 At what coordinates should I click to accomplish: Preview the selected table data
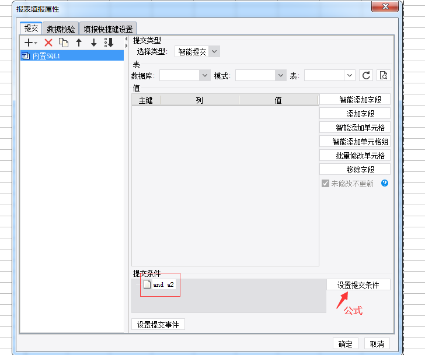[x=383, y=76]
